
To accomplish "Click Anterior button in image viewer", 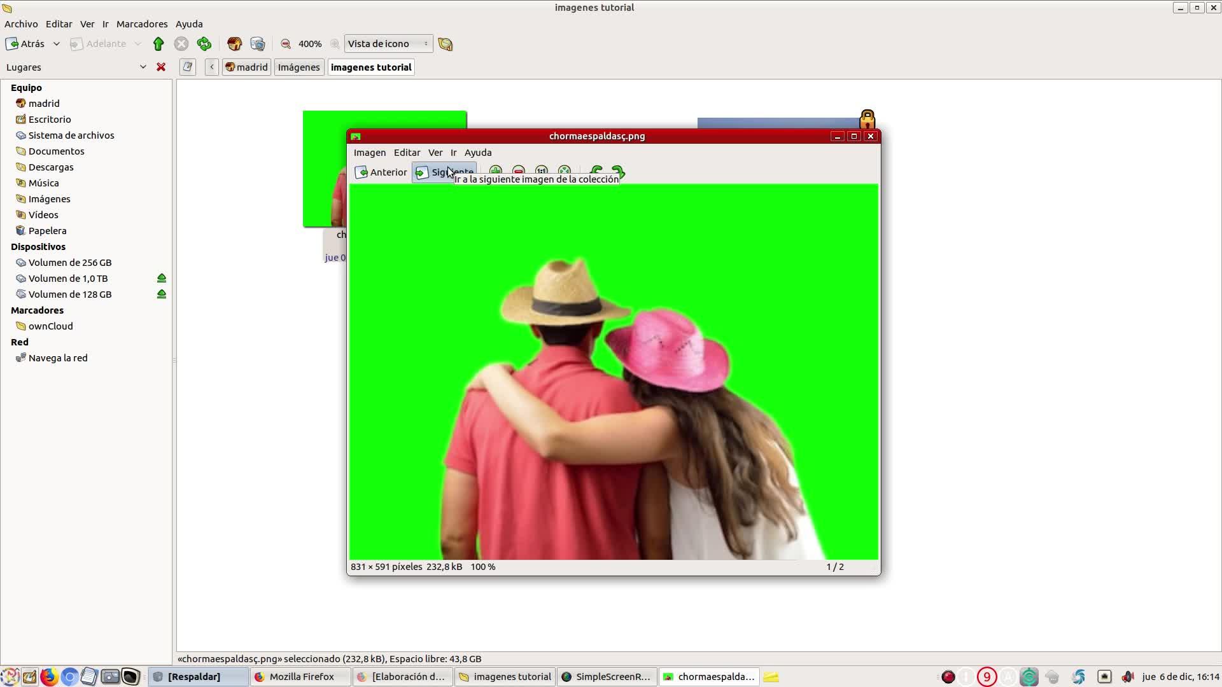I will 381,172.
